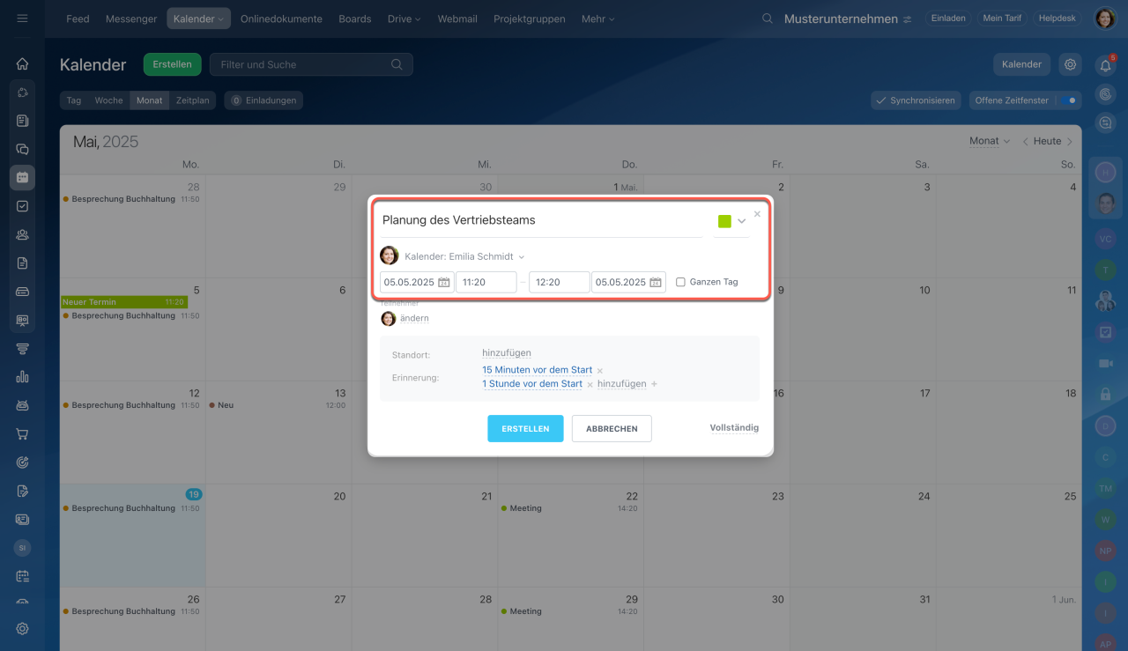
Task: Open event color dropdown arrow
Action: click(x=741, y=221)
